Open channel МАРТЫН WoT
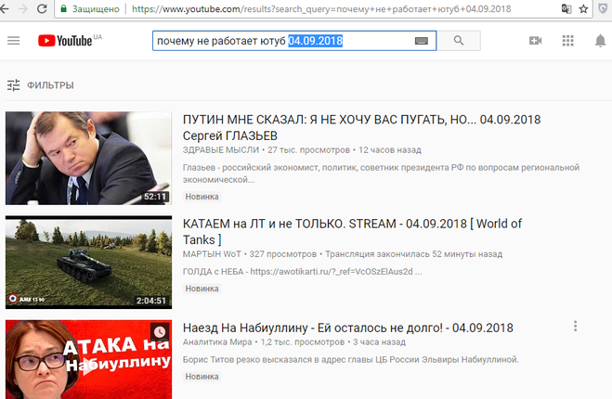 click(x=215, y=253)
